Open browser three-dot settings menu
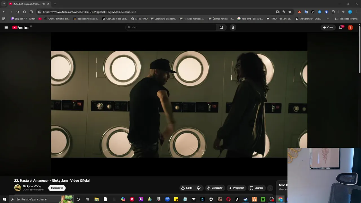Image resolution: width=361 pixels, height=203 pixels. (357, 12)
